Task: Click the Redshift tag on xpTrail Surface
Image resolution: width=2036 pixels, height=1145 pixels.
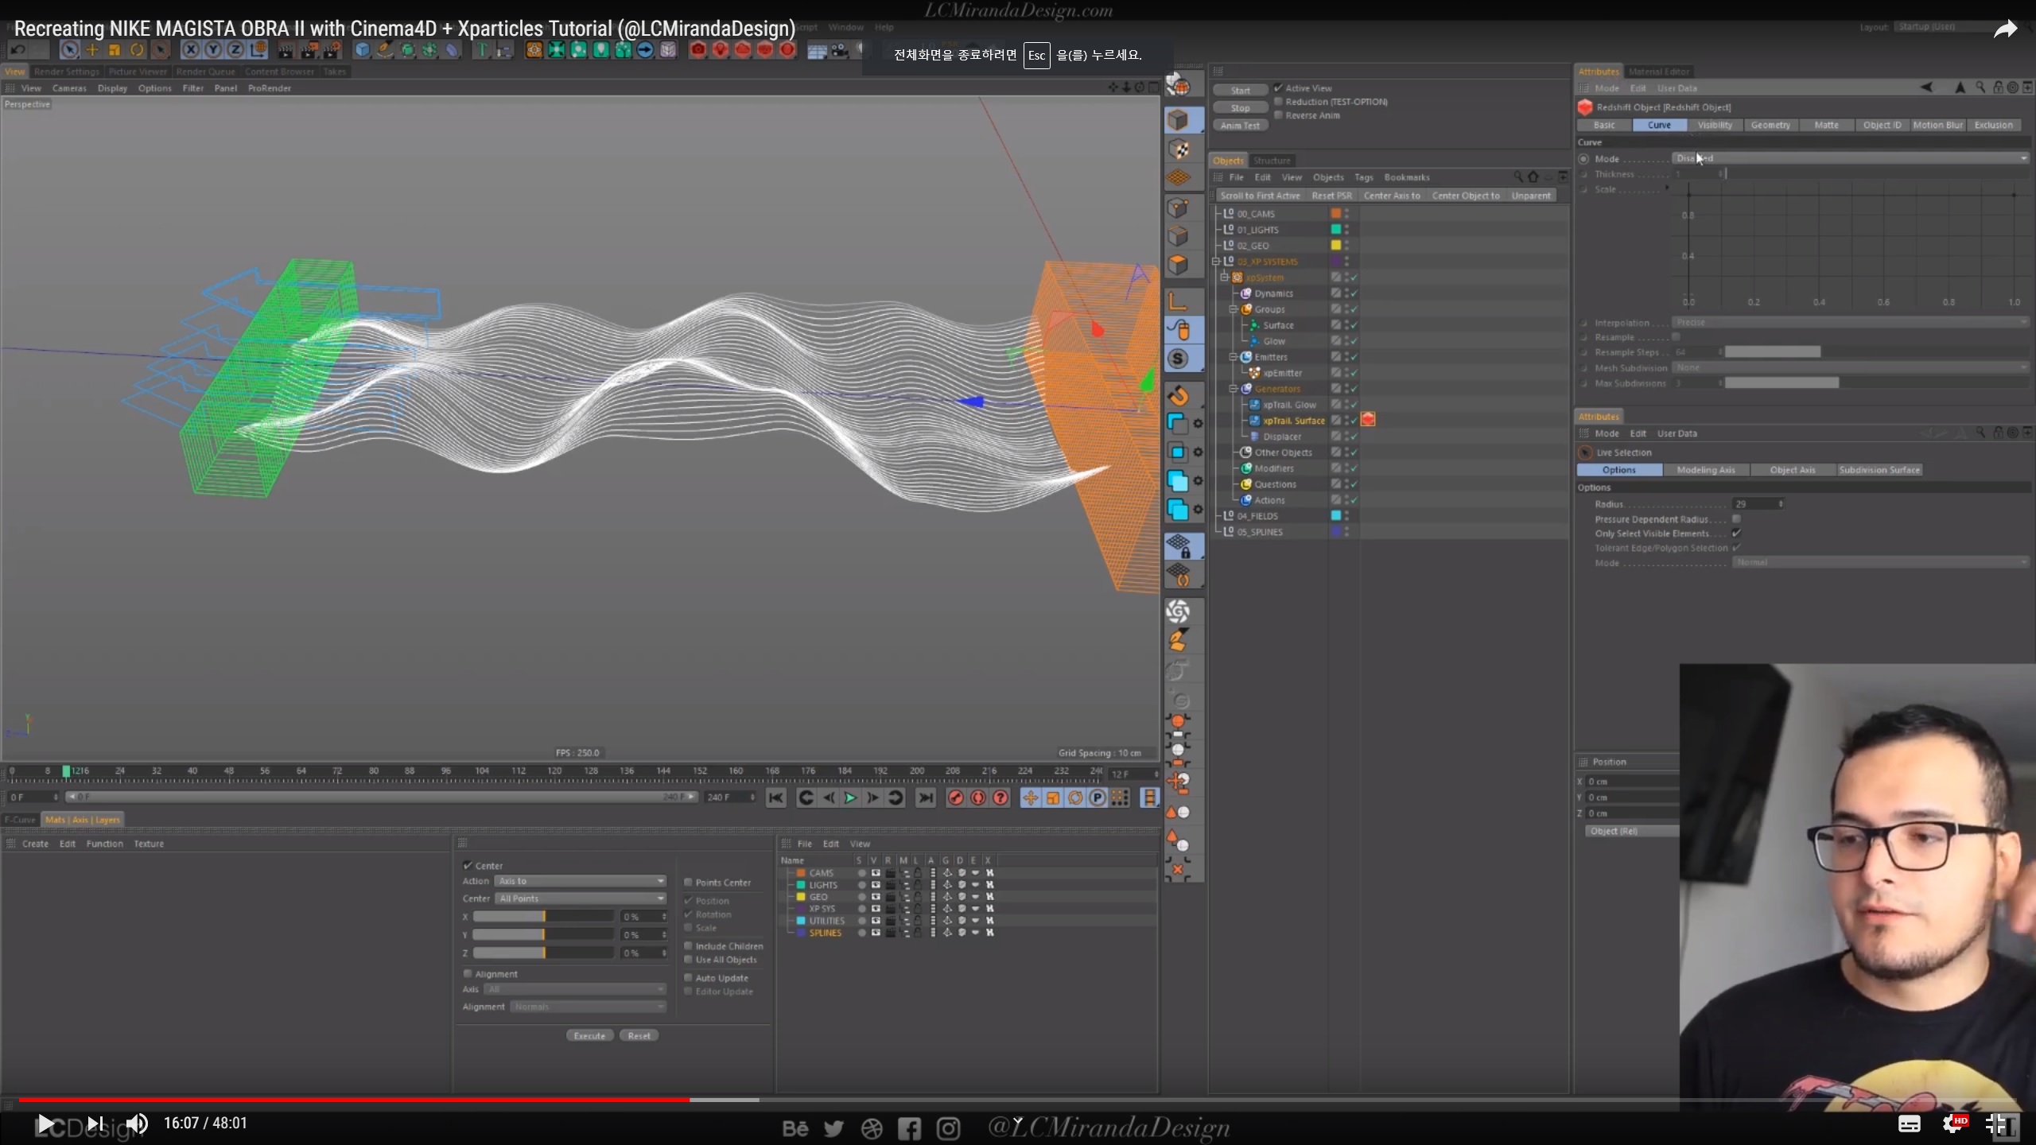Action: 1368,420
